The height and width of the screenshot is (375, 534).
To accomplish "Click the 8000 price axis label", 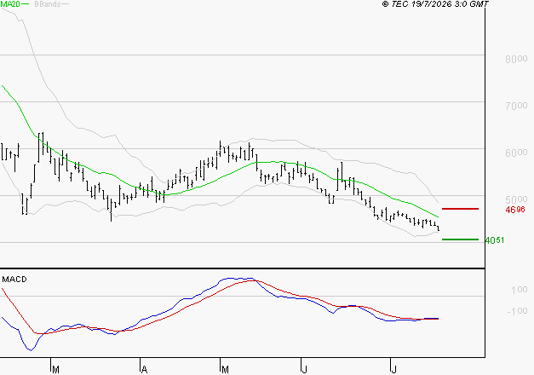I will (516, 59).
